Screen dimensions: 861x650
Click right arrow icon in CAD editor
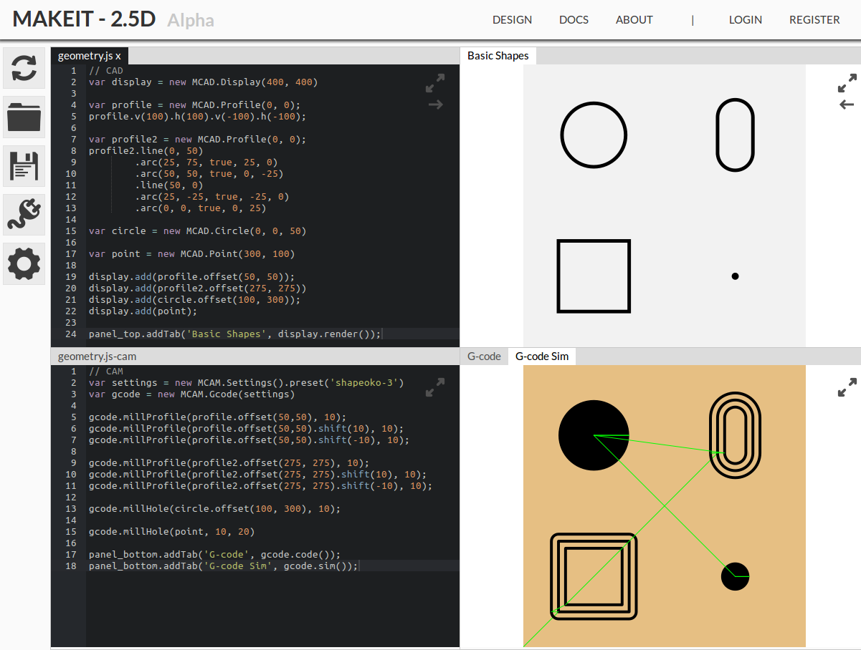click(x=435, y=105)
